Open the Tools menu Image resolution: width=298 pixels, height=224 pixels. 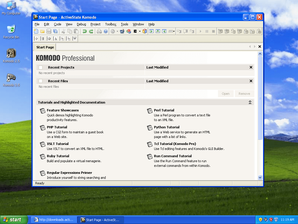coord(125,24)
